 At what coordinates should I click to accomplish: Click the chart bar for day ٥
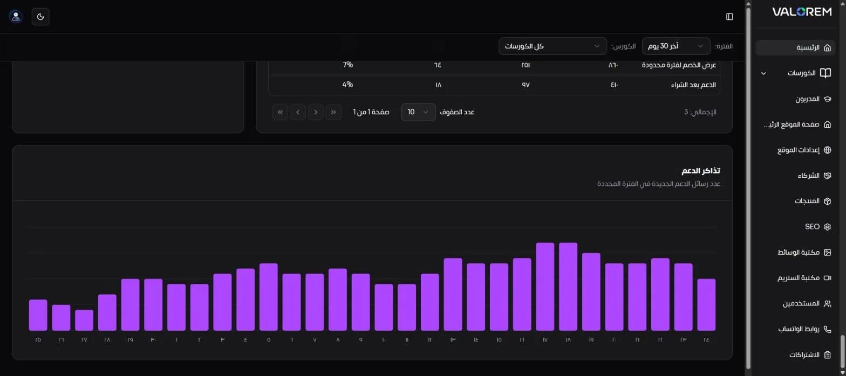pos(269,297)
